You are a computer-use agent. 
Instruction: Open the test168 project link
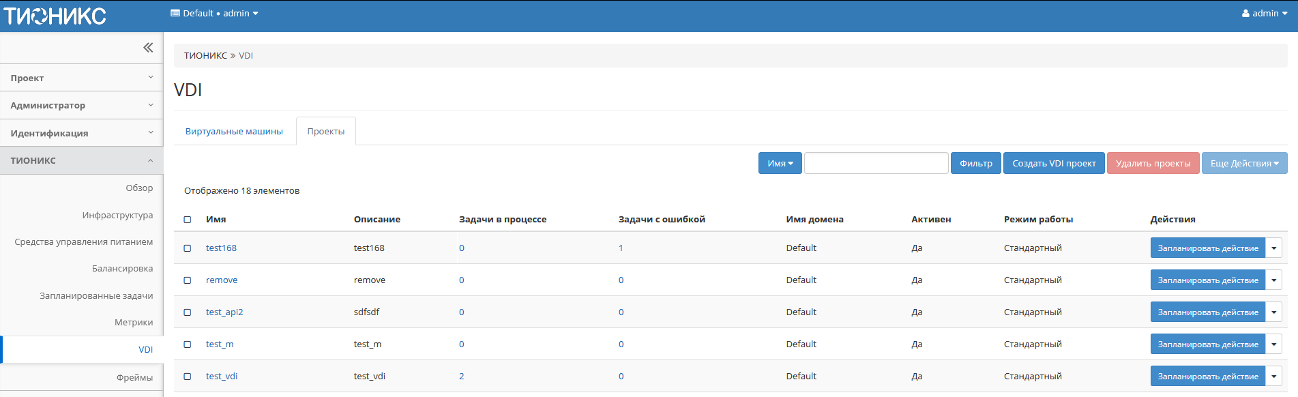[221, 248]
